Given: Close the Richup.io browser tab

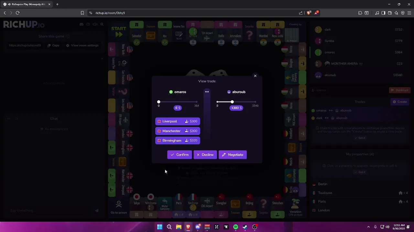Looking at the screenshot, I should 49,4.
